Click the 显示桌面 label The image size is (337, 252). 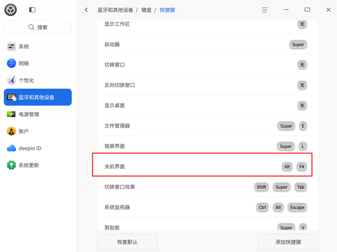115,106
